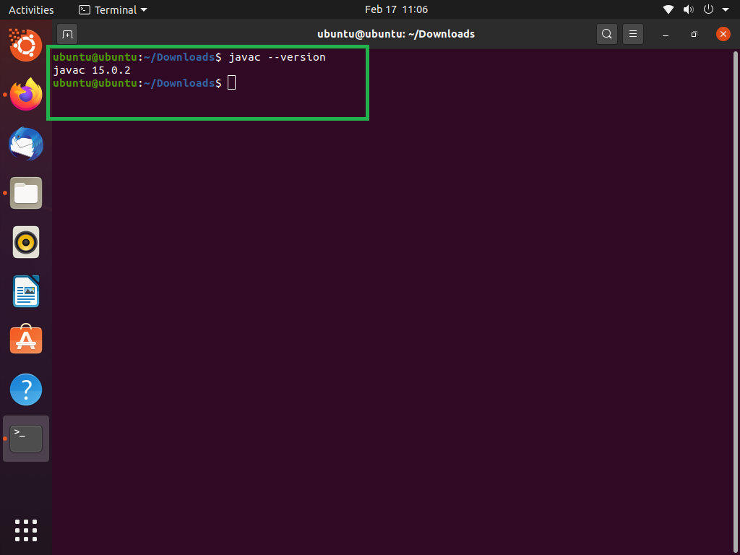Select the Terminal icon in dock

26,439
